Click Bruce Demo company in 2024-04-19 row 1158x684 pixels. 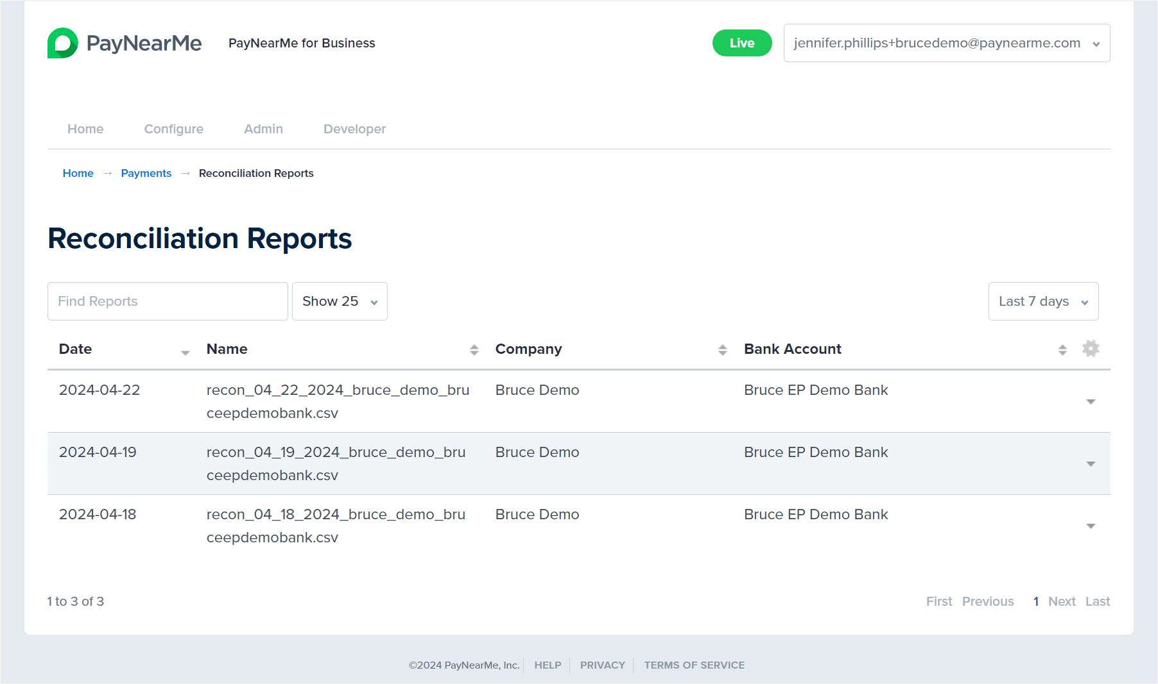[x=537, y=452]
